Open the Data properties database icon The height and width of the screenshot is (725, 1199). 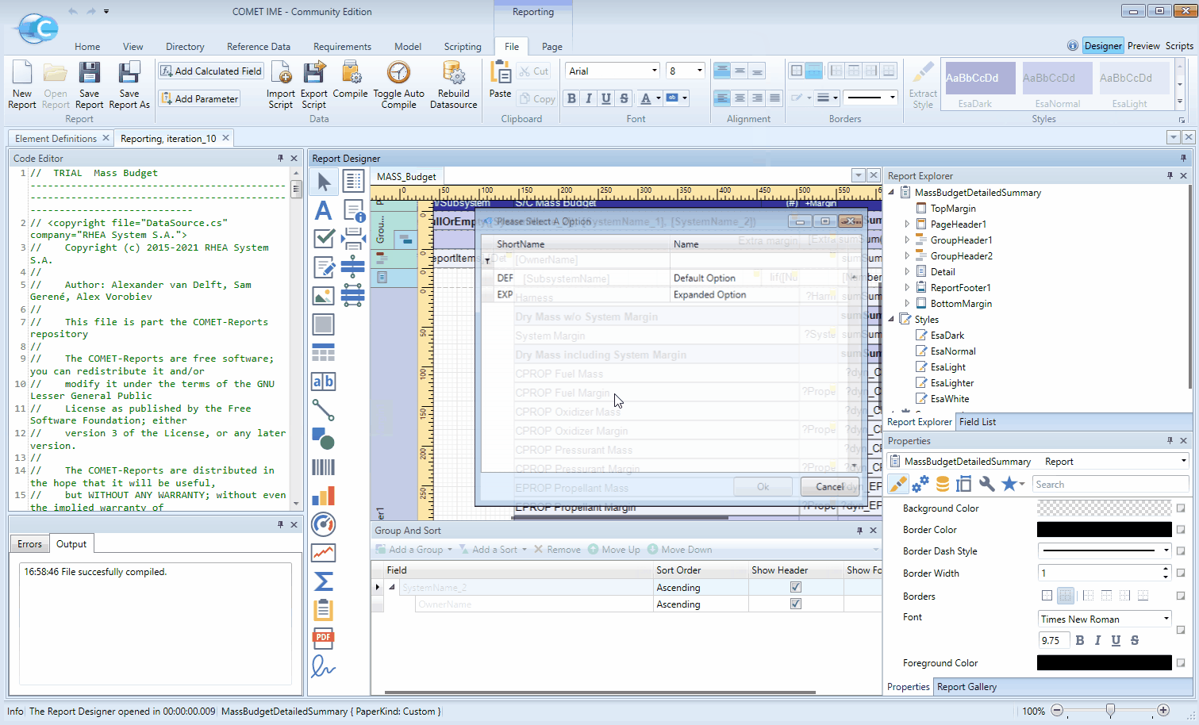(x=943, y=484)
